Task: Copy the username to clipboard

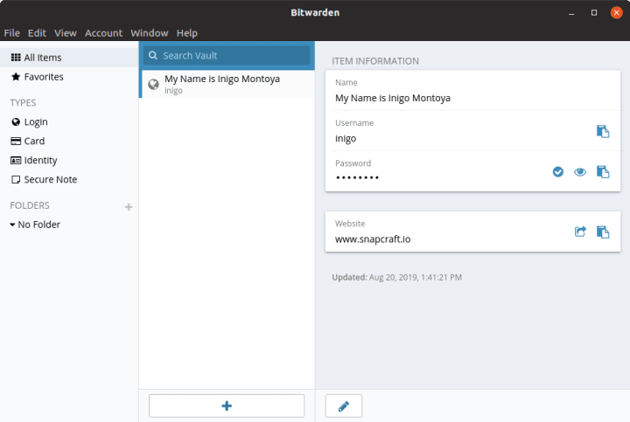Action: coord(603,131)
